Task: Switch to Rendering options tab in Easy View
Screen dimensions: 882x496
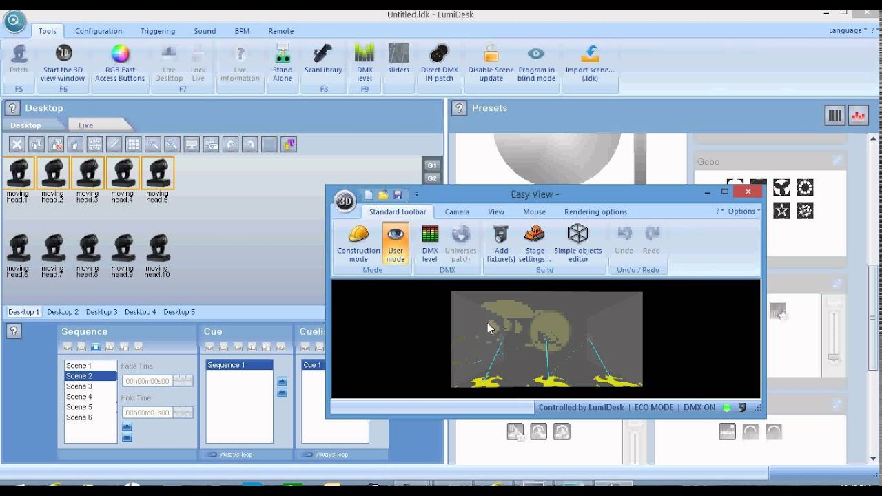Action: coord(595,211)
